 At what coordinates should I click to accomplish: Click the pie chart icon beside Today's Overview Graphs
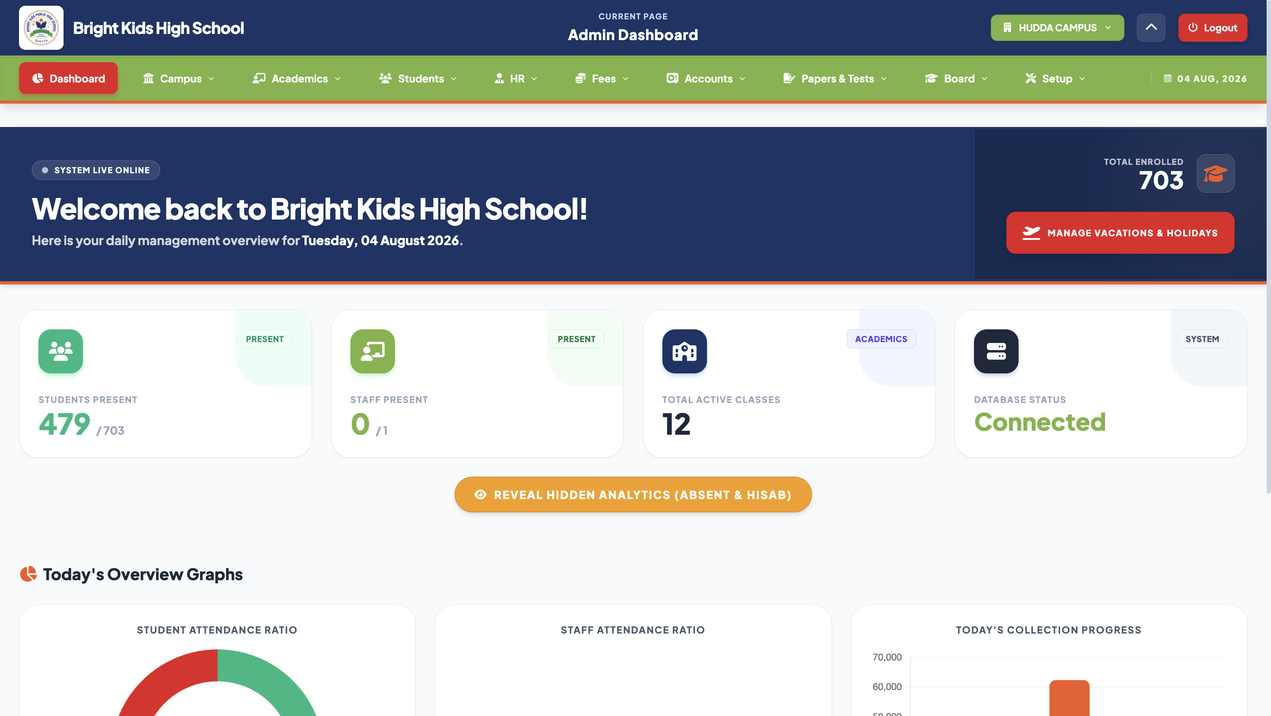[x=28, y=574]
